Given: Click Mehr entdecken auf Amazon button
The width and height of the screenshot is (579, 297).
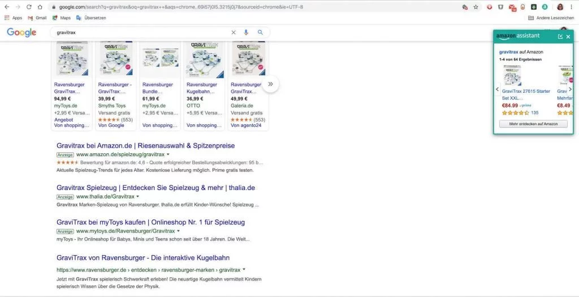Looking at the screenshot, I should tap(533, 124).
